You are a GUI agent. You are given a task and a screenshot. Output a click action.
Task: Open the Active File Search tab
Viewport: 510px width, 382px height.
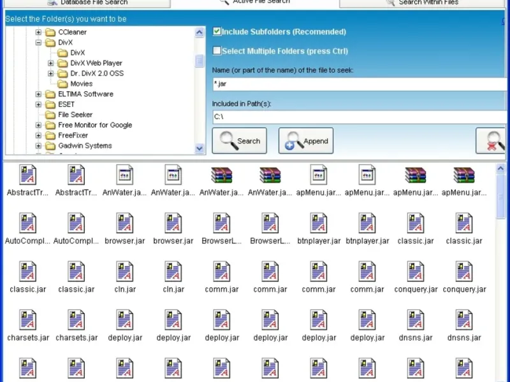point(254,3)
